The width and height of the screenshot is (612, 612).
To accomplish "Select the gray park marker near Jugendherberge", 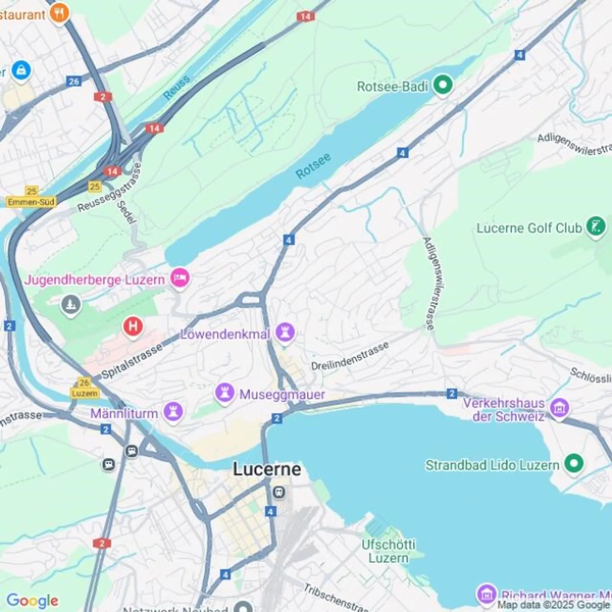I will point(71,305).
